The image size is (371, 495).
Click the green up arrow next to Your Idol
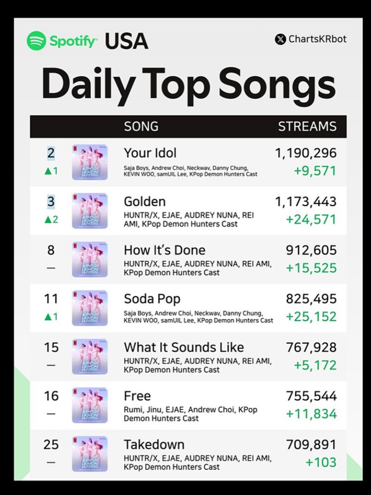48,171
